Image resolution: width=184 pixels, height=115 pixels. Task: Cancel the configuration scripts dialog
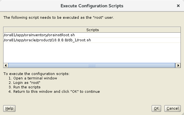(x=173, y=108)
